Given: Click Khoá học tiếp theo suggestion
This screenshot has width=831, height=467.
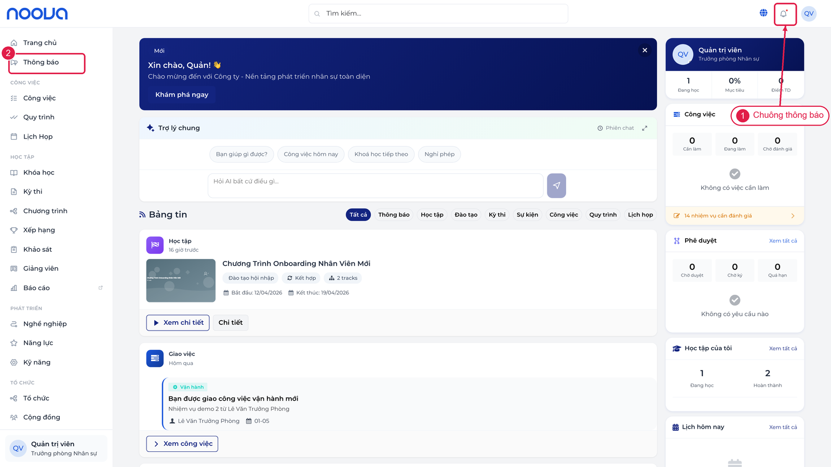Looking at the screenshot, I should (381, 154).
